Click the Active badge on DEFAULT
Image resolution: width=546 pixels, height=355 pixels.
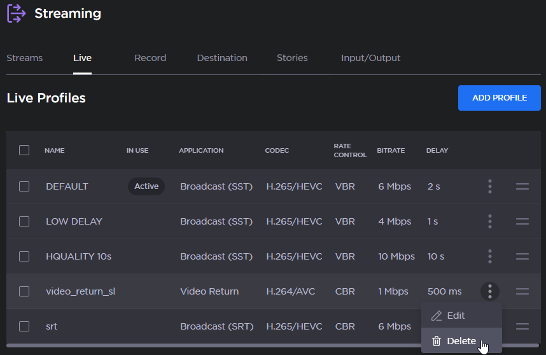pyautogui.click(x=146, y=186)
